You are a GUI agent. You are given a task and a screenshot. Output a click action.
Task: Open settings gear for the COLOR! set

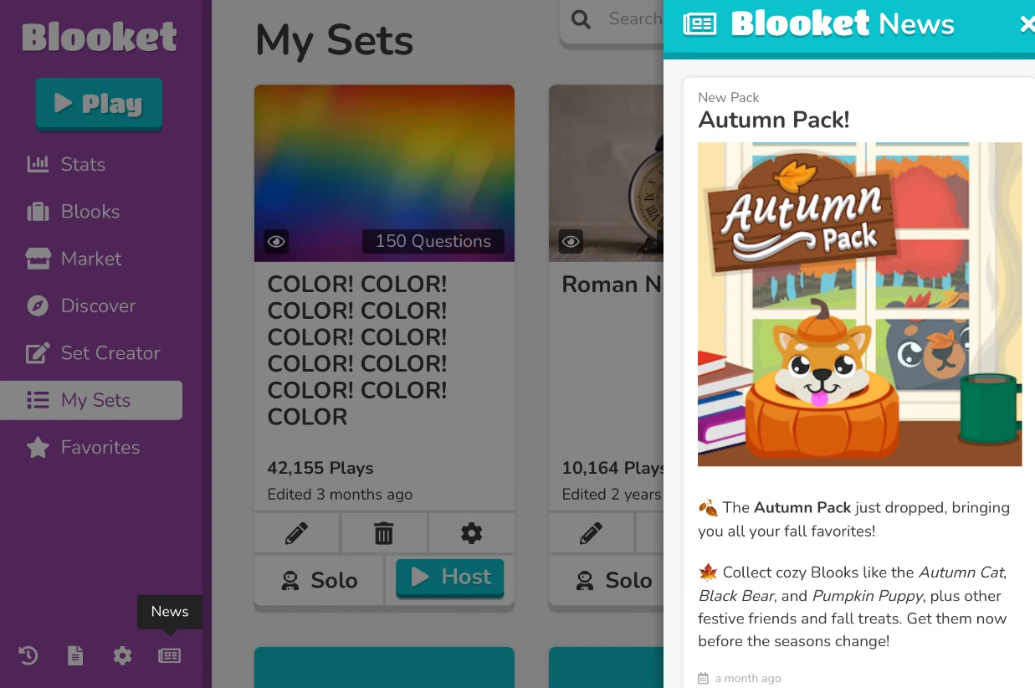tap(471, 533)
